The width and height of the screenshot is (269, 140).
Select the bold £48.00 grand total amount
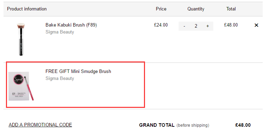coord(243,125)
